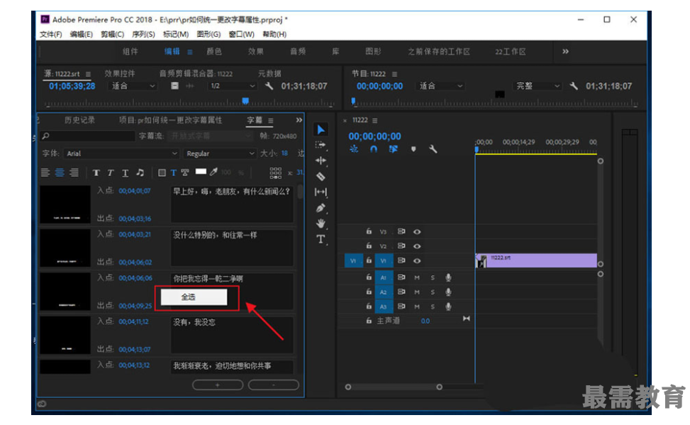Viewport: 690px width, 425px height.
Task: Select the Type tool in toolbar
Action: pos(321,240)
